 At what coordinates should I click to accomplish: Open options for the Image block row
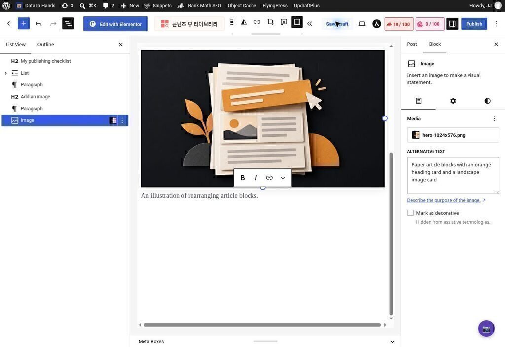[122, 120]
